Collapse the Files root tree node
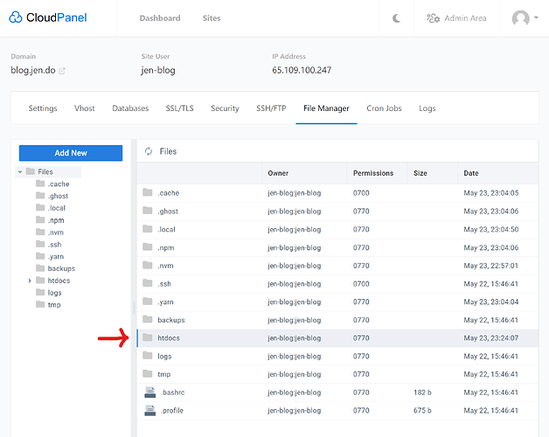This screenshot has height=437, width=549. click(20, 172)
